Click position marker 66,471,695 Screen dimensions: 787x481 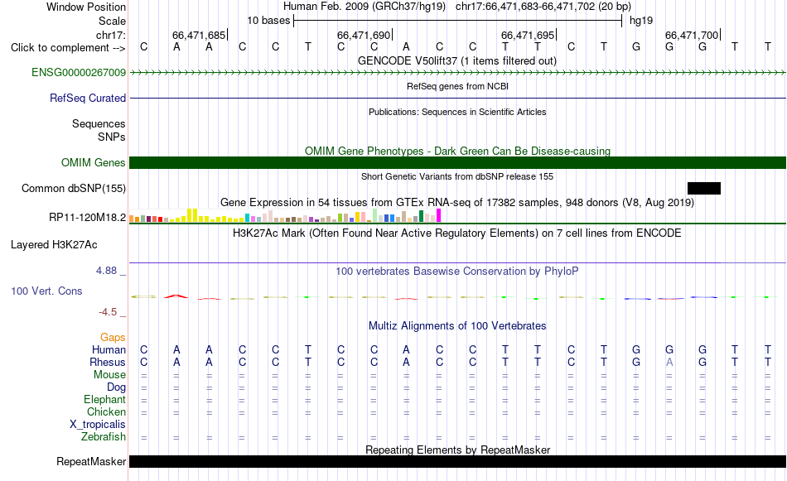click(528, 35)
